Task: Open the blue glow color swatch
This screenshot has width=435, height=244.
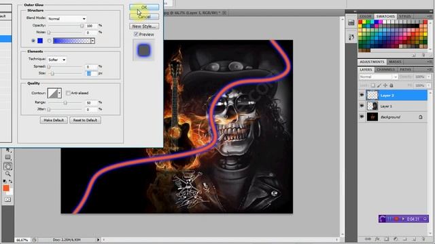Action: point(40,41)
